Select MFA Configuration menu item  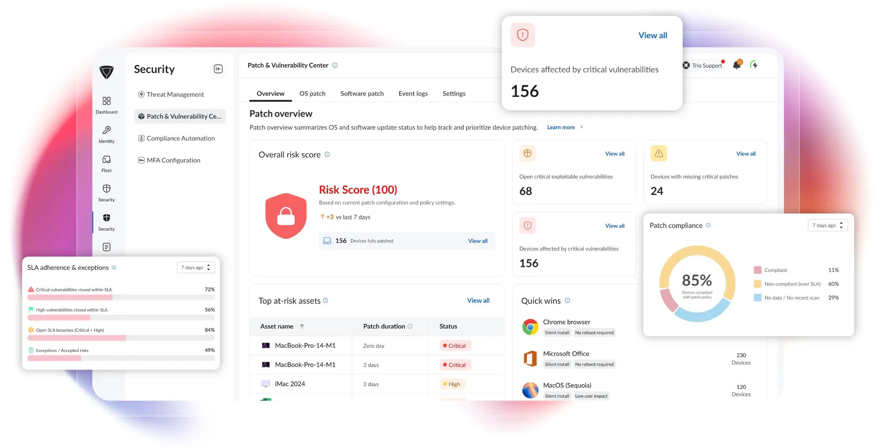[x=180, y=160]
